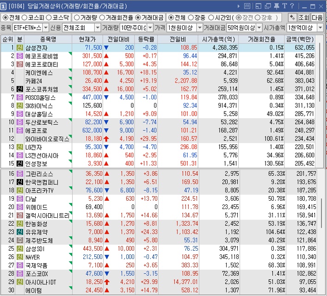Click the 주 badge next to 제주반도체

(x=19, y=240)
